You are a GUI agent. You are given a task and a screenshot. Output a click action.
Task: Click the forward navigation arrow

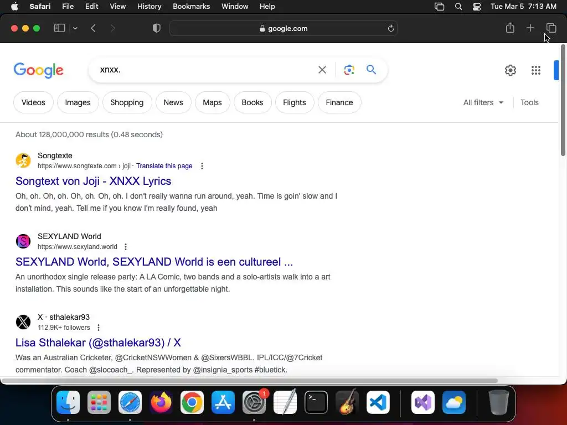112,28
